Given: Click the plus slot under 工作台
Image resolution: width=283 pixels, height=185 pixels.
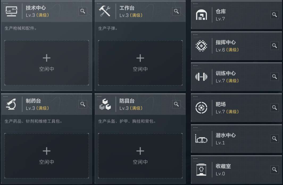Looking at the screenshot, I should click(x=140, y=63).
